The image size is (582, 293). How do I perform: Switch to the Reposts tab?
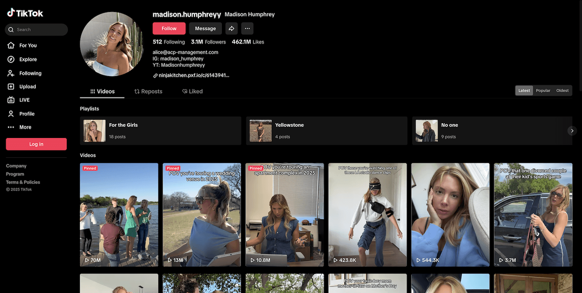point(148,91)
